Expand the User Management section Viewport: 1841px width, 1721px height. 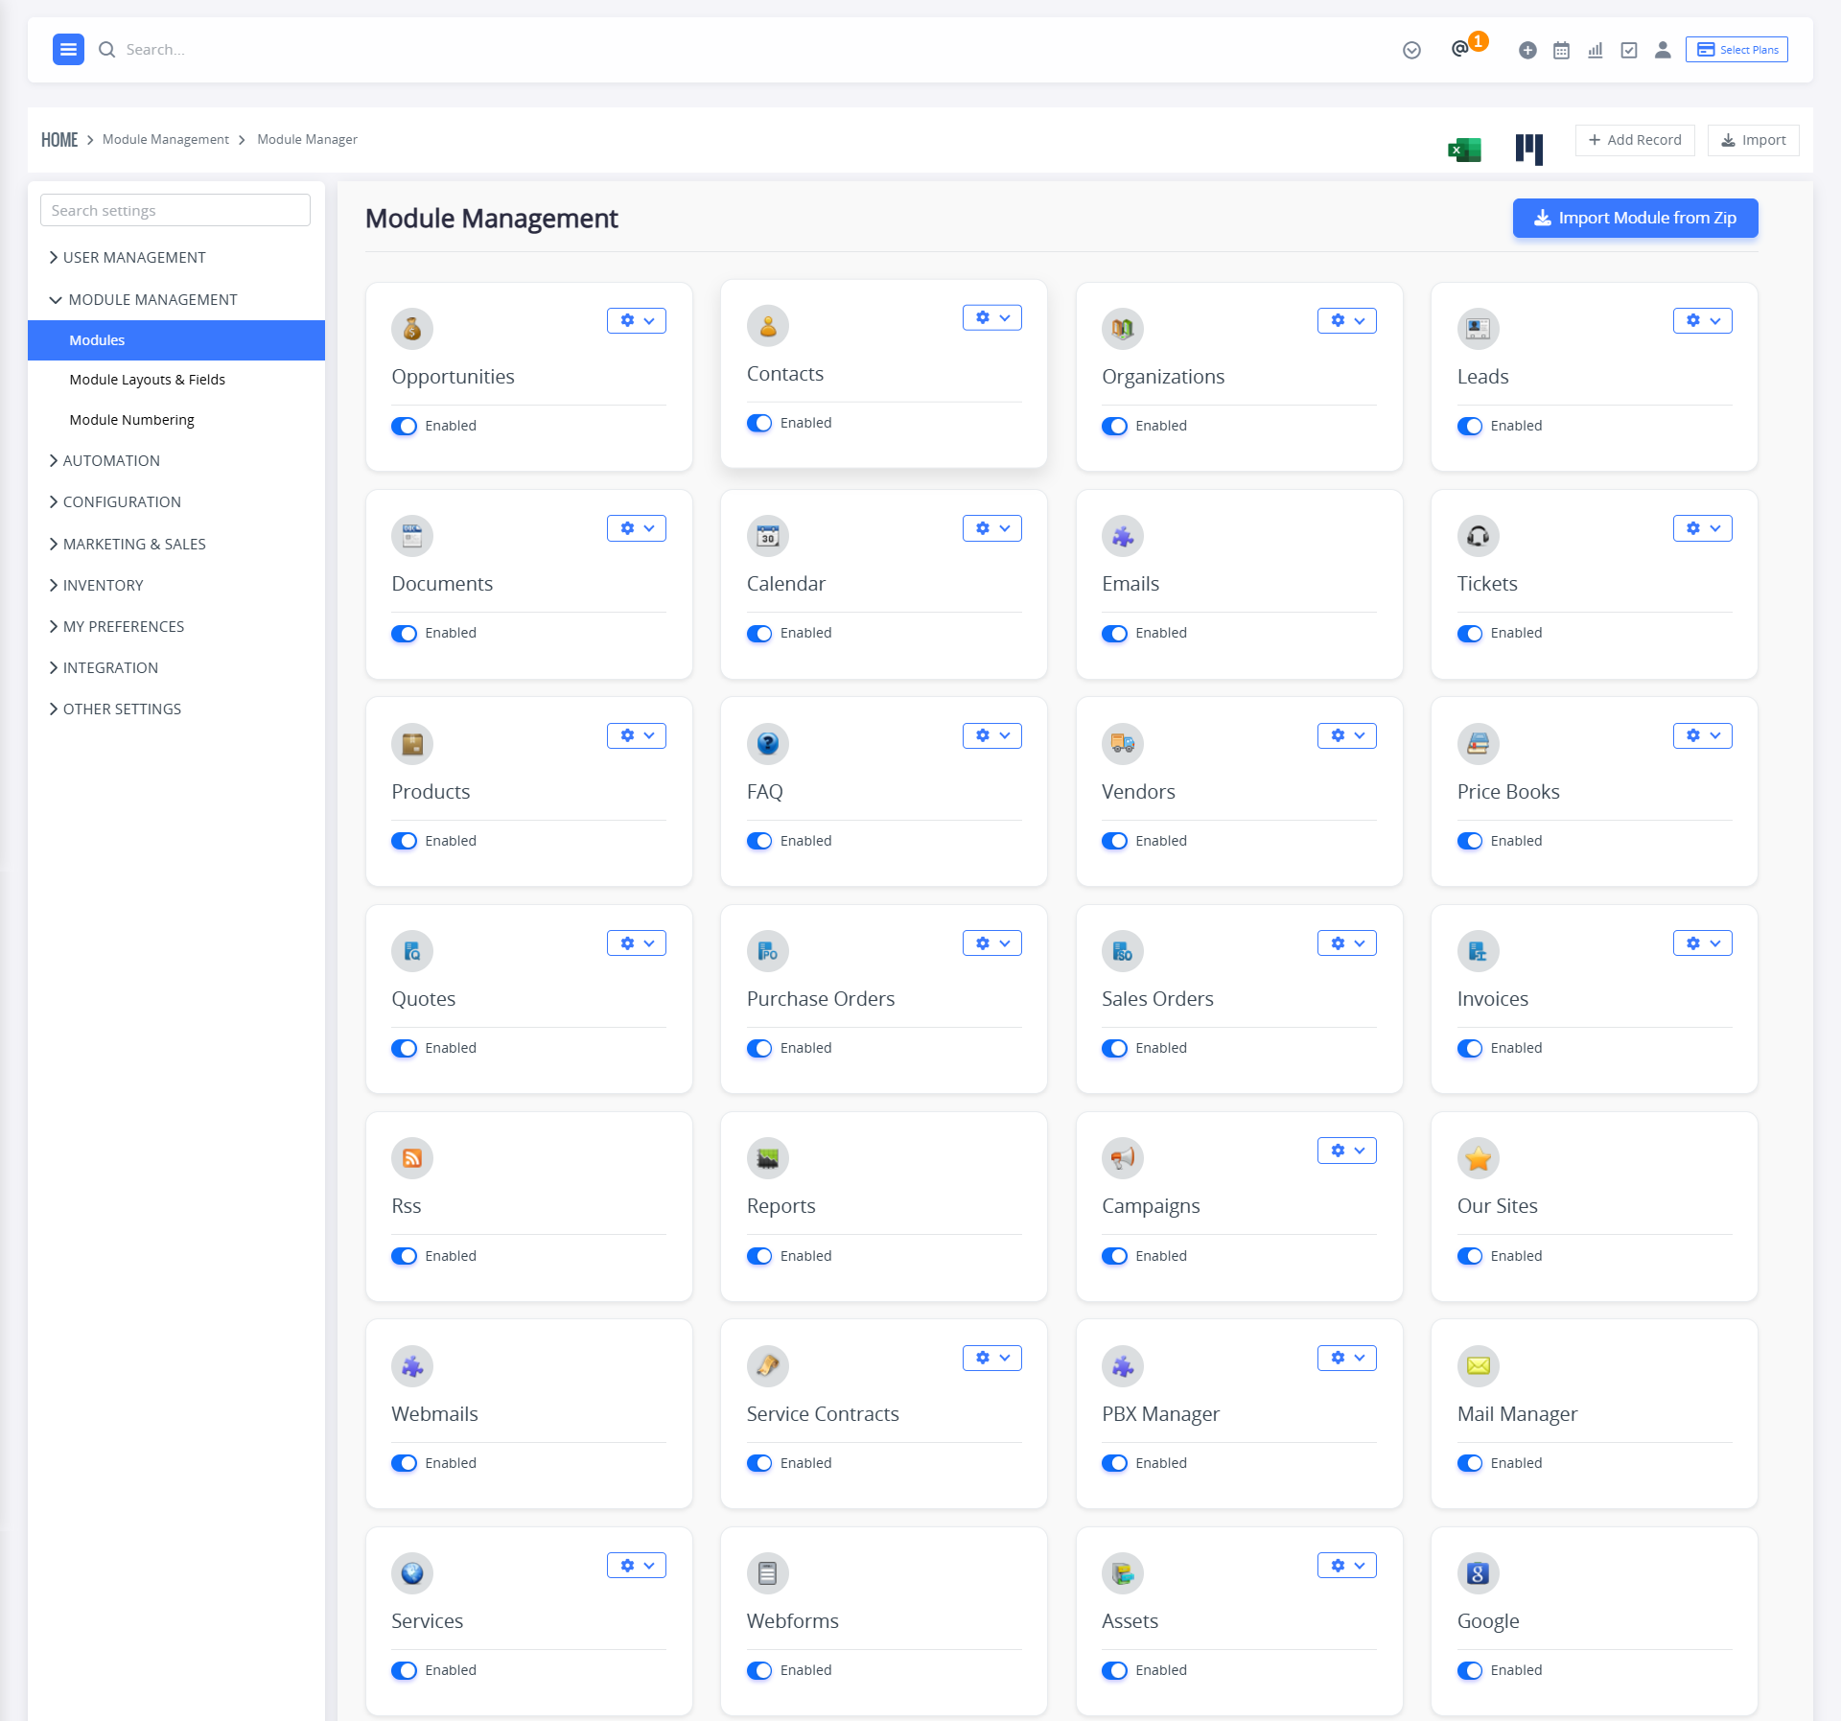[128, 258]
